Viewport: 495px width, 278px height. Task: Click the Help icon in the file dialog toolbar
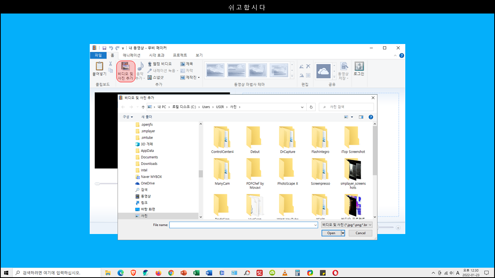pos(370,117)
